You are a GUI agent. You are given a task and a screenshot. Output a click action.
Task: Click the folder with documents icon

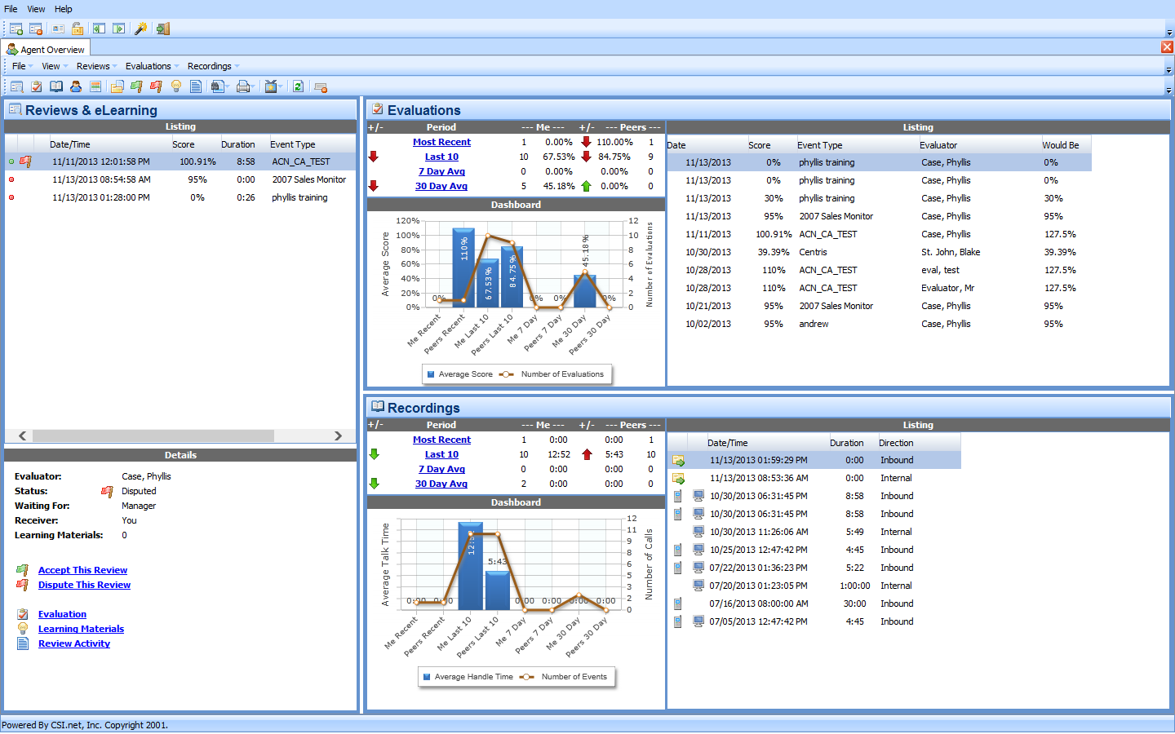(117, 86)
